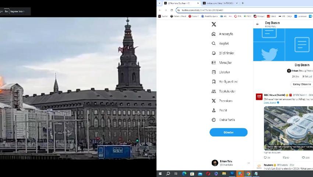Screen dimensions: 313x177
Task: Click the blue Gönder button
Action: [x=228, y=132]
